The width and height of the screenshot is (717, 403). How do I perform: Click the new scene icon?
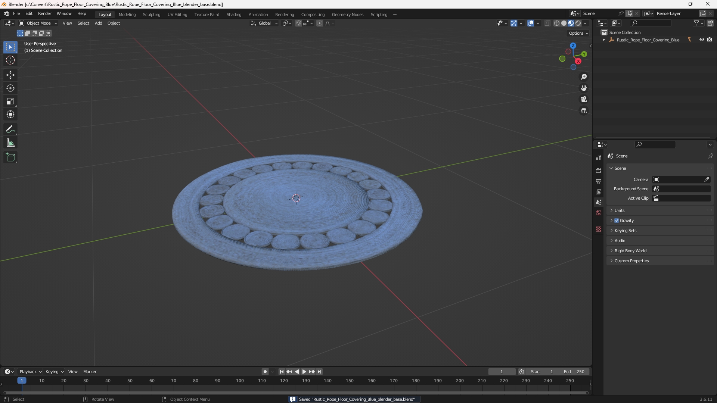tap(629, 13)
